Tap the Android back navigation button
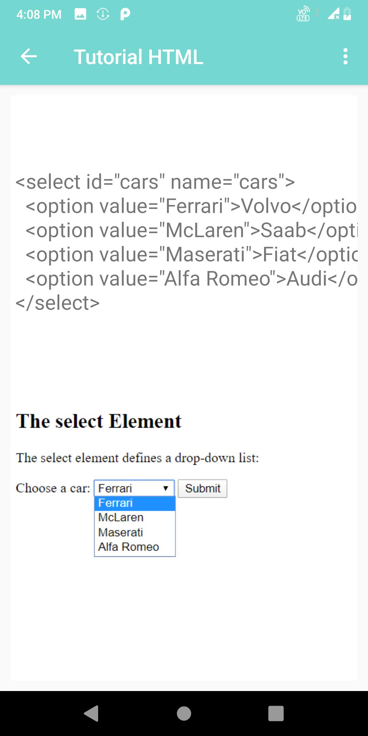The height and width of the screenshot is (736, 368). (x=91, y=714)
